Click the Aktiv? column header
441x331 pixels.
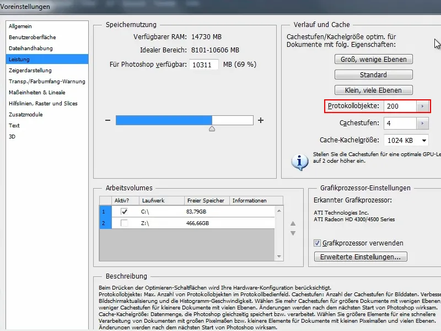tap(126, 200)
